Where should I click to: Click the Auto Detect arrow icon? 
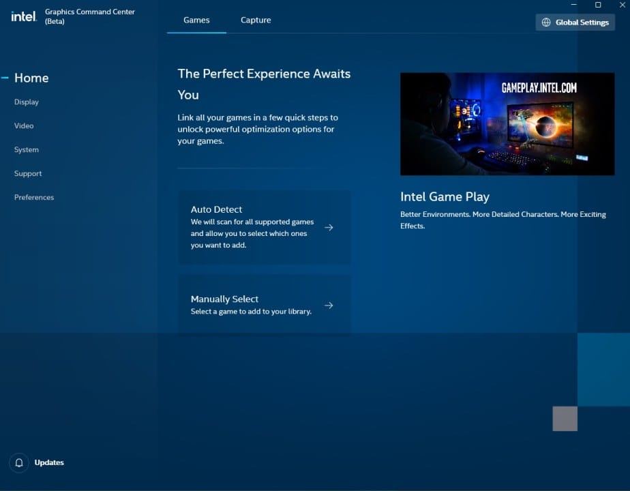(x=329, y=227)
